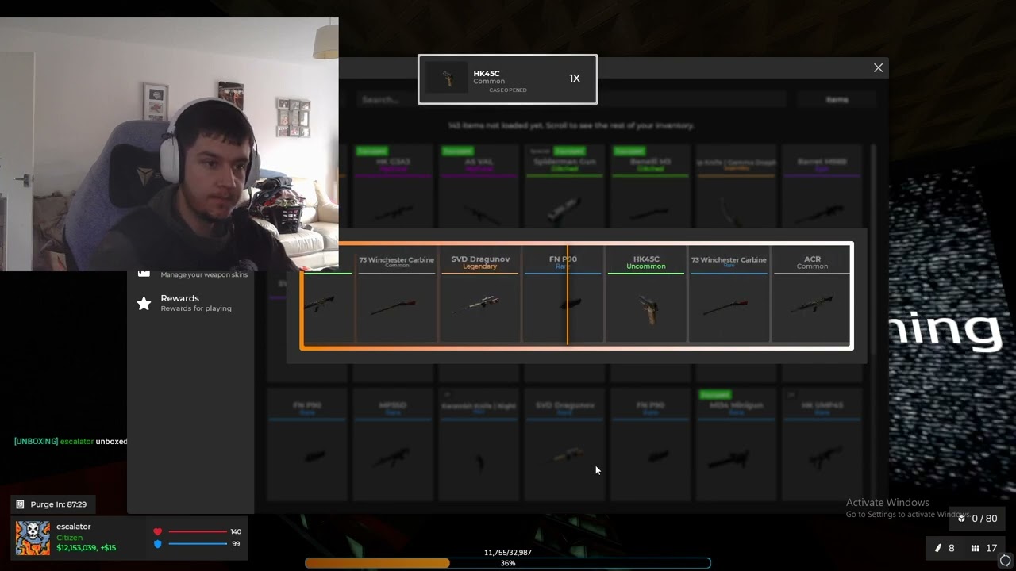
Task: Click the UNBOXING chat message
Action: pyautogui.click(x=71, y=441)
